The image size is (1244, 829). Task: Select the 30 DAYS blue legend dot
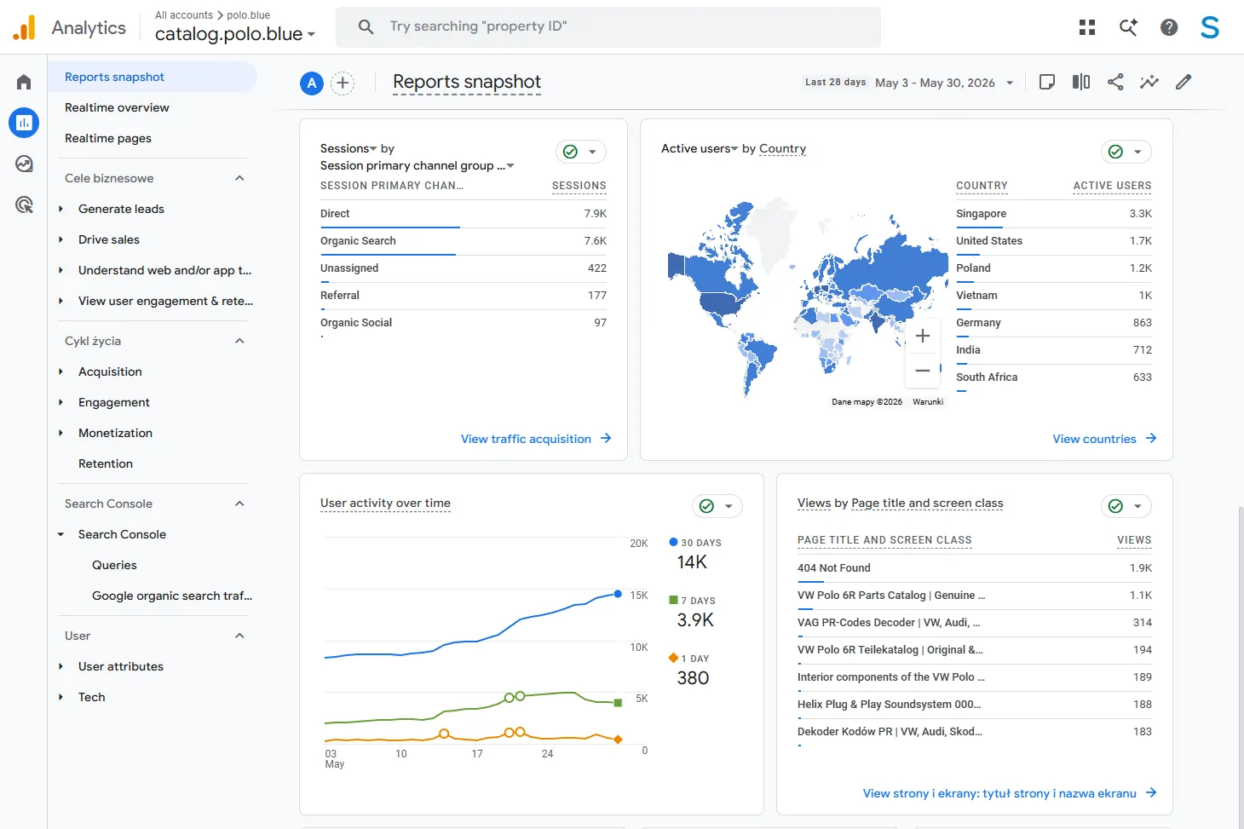coord(673,542)
